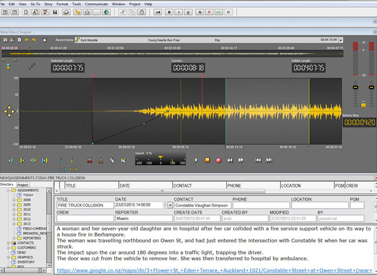Open the DATE field dropdown arrow
377x276 pixels.
(x=170, y=205)
